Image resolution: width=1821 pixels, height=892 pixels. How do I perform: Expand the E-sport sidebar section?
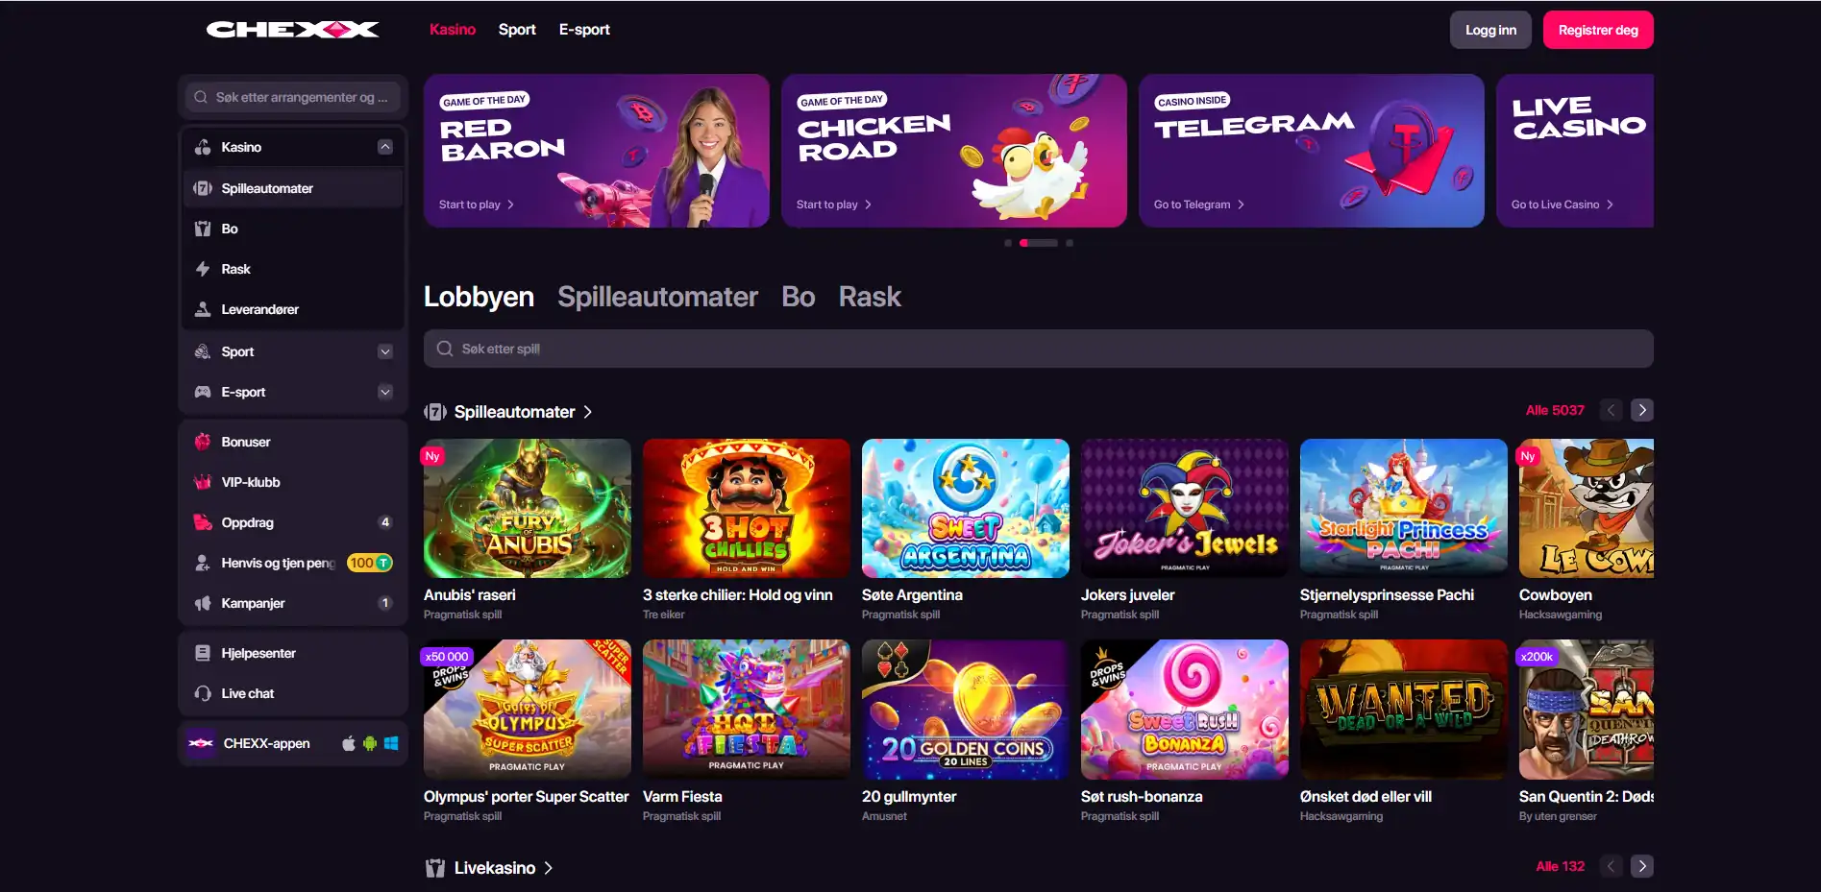tap(385, 392)
